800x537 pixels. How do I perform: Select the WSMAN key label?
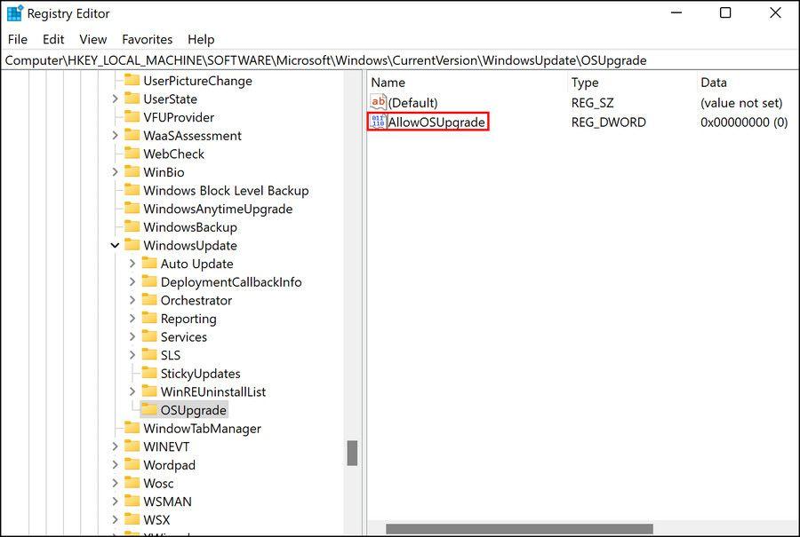pyautogui.click(x=167, y=501)
